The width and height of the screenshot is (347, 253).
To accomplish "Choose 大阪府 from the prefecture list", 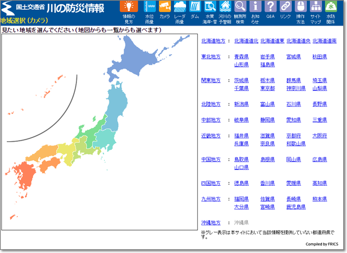I will [x=319, y=136].
